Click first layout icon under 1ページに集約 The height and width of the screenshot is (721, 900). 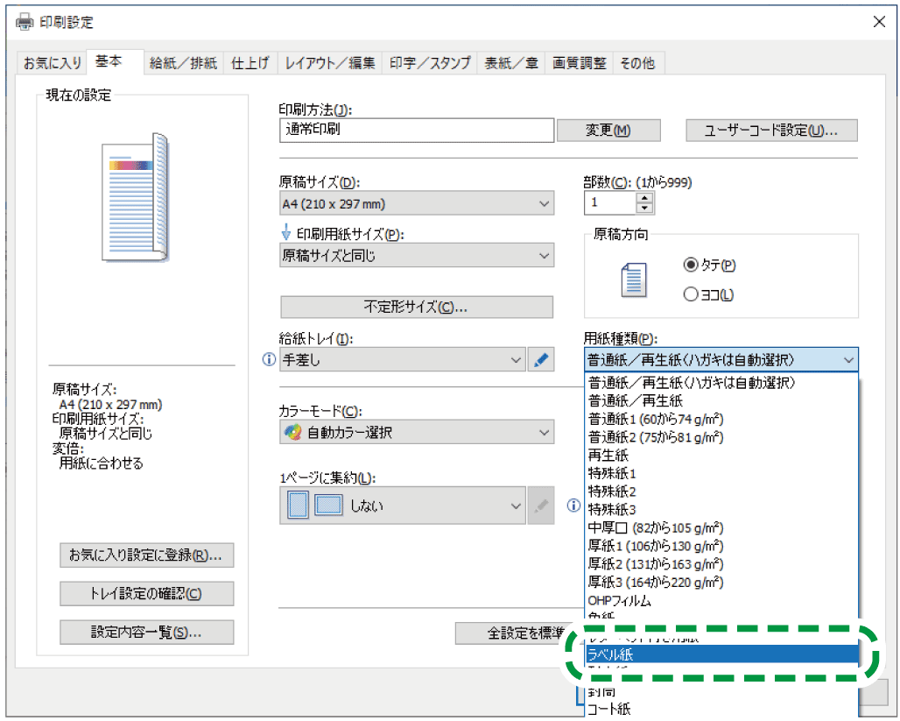(299, 505)
